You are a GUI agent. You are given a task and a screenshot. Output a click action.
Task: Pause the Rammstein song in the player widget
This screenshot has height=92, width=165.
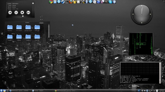[x=16, y=13]
